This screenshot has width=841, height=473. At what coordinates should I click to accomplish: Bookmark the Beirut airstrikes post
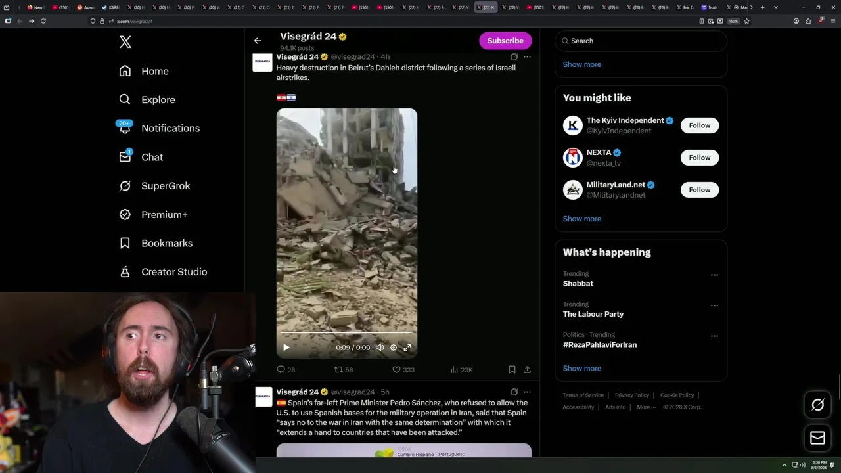tap(512, 370)
